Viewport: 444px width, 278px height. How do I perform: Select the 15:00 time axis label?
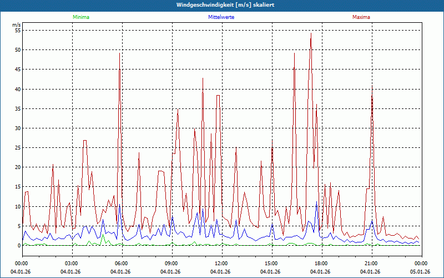click(271, 263)
